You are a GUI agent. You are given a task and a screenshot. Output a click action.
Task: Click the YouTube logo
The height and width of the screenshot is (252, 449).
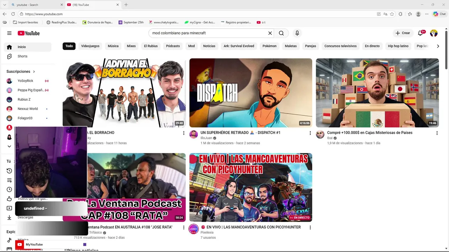click(28, 33)
